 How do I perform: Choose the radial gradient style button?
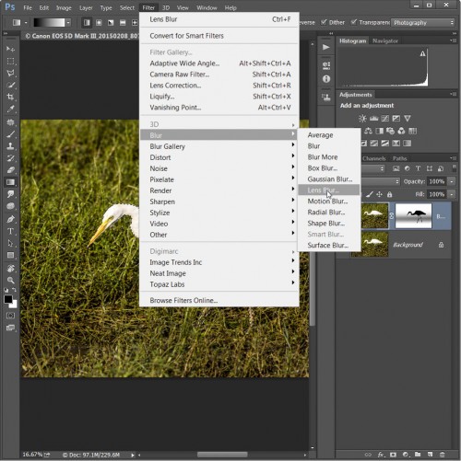pyautogui.click(x=99, y=22)
